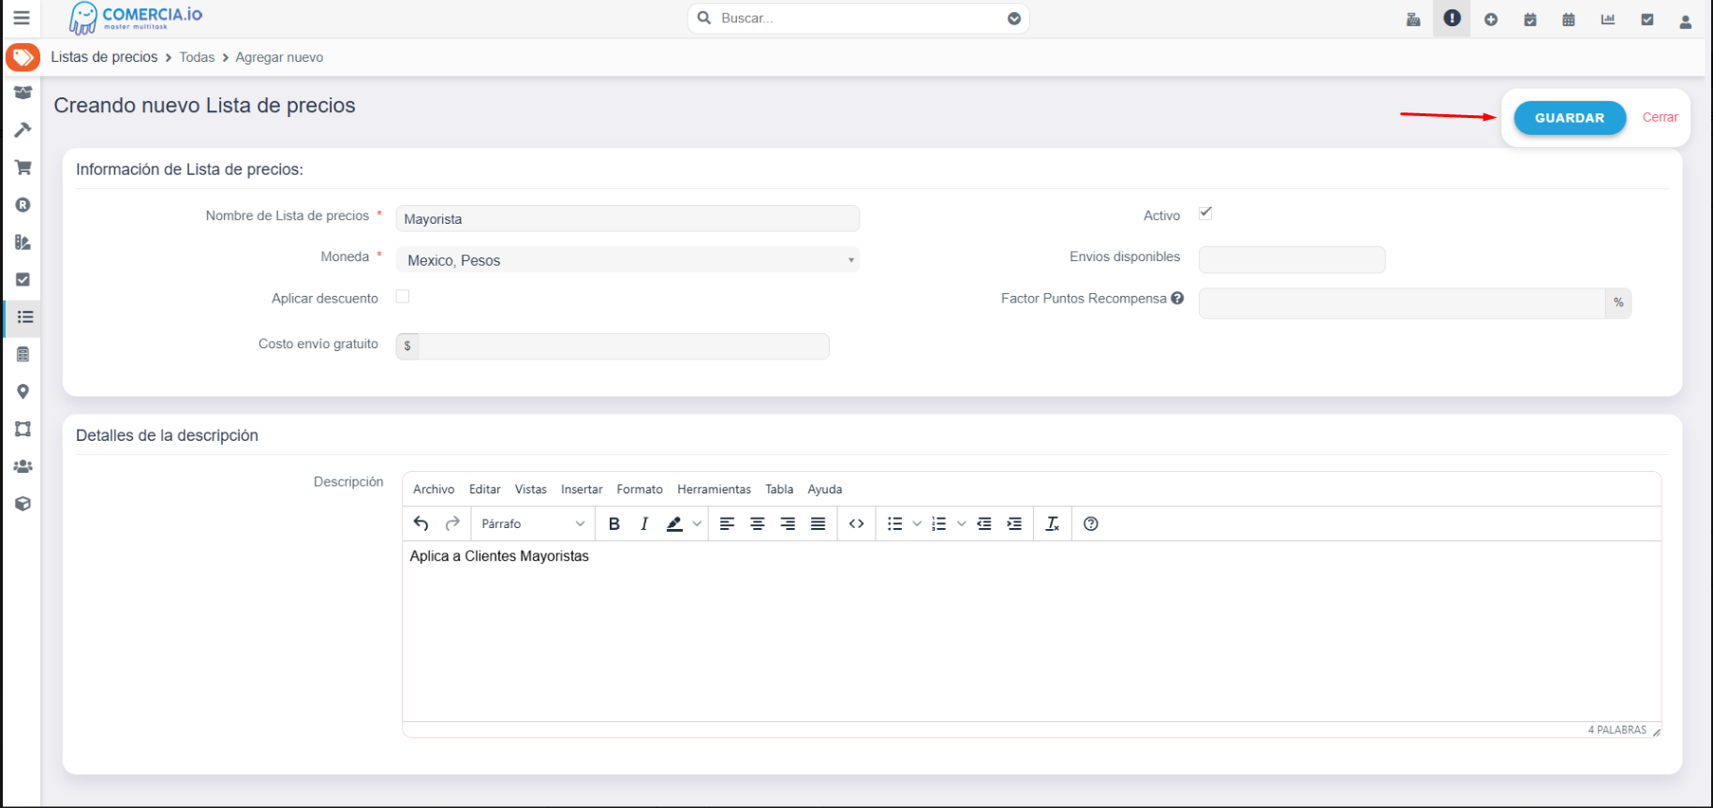Expand numbered list style arrow
The height and width of the screenshot is (808, 1713).
pos(962,523)
